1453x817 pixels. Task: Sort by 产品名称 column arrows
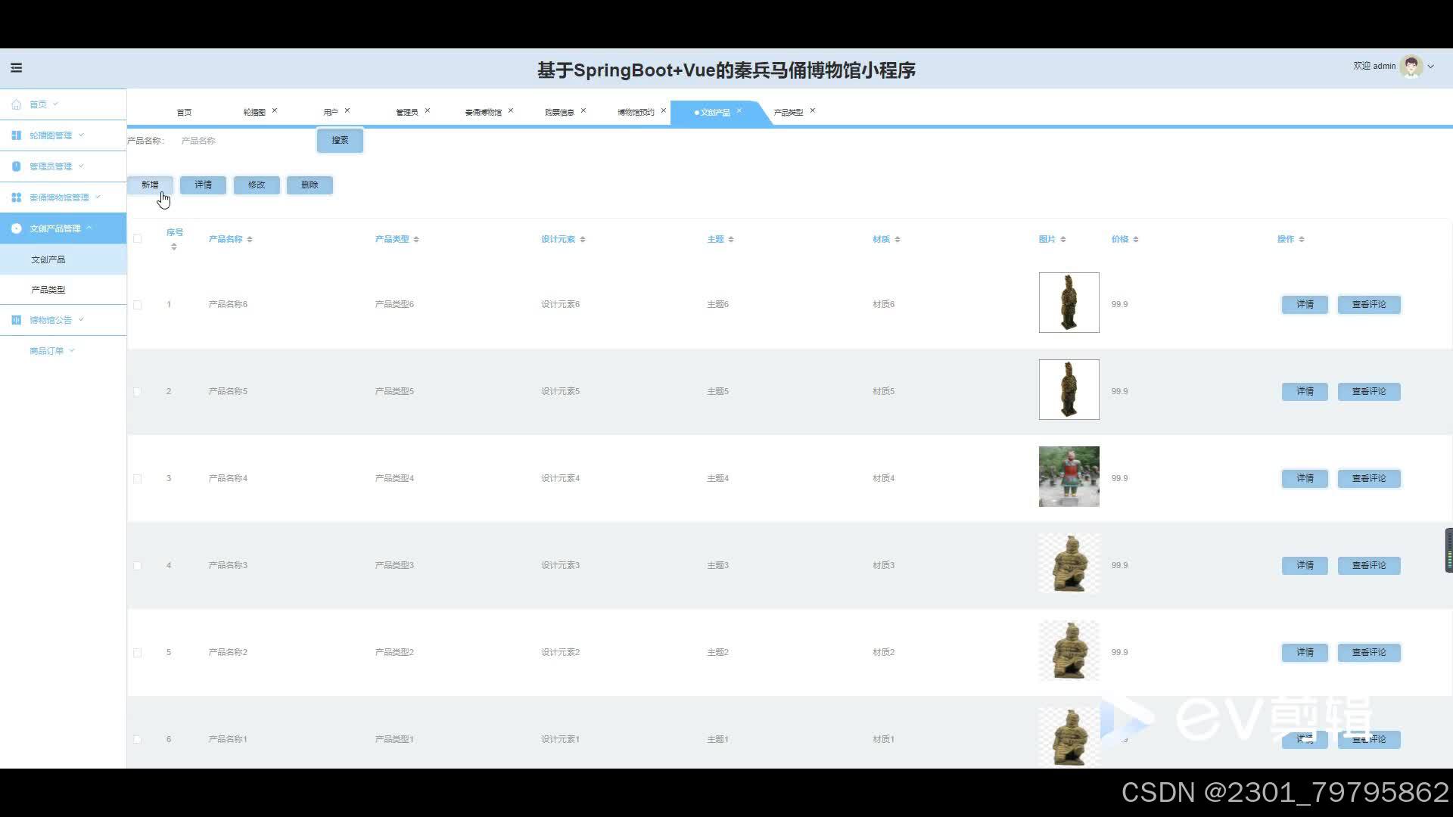[250, 240]
